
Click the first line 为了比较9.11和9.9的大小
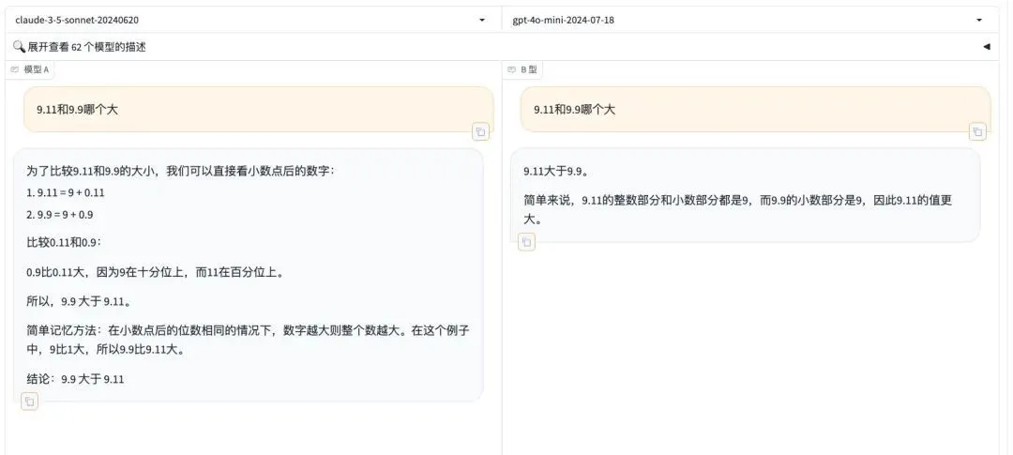point(182,172)
